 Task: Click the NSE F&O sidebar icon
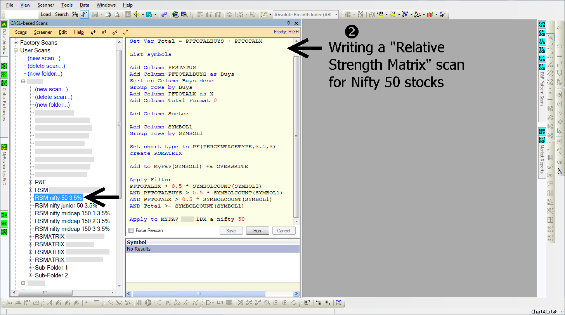(4, 232)
